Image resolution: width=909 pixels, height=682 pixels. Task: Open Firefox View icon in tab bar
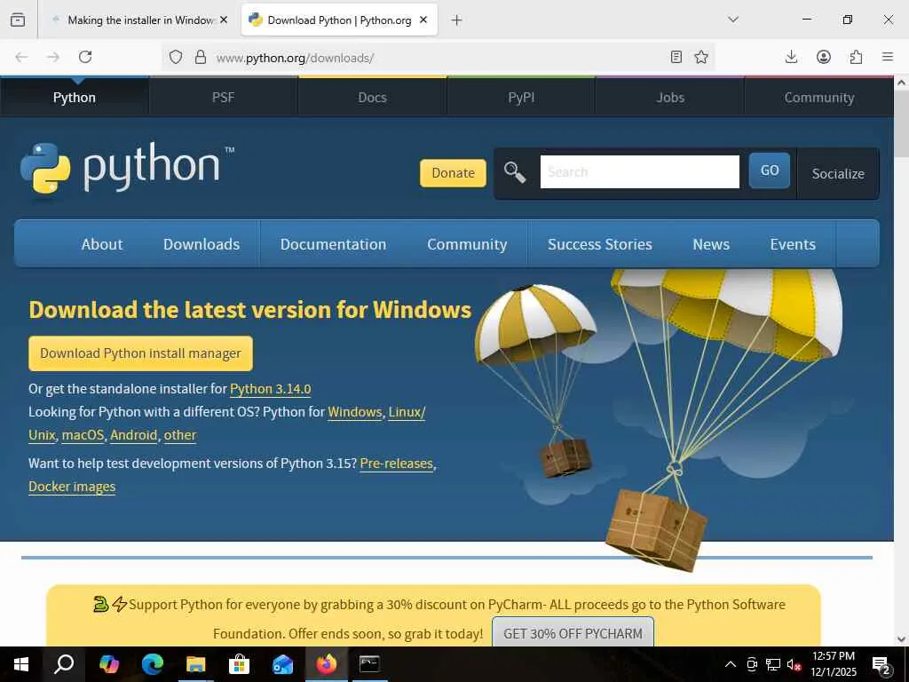pos(18,20)
